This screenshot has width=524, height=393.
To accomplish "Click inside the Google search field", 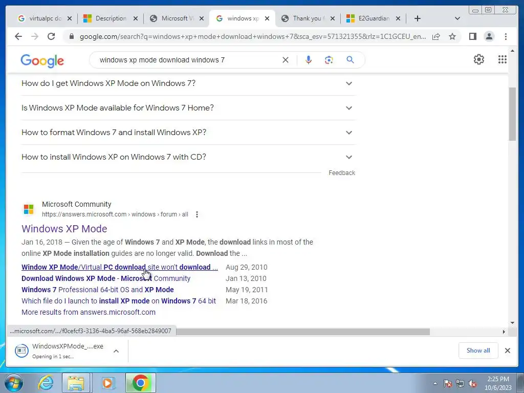I will 187,60.
